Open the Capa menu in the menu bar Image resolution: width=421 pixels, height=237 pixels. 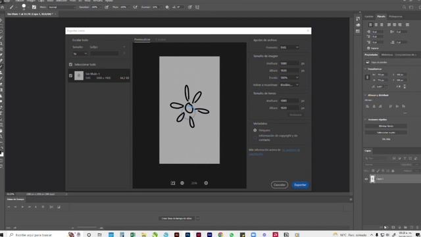(x=41, y=1)
